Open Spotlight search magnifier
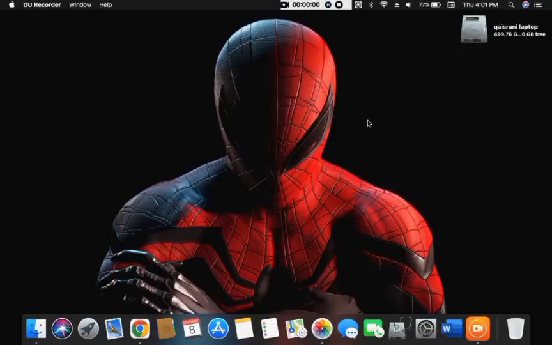The width and height of the screenshot is (552, 345). [x=511, y=5]
